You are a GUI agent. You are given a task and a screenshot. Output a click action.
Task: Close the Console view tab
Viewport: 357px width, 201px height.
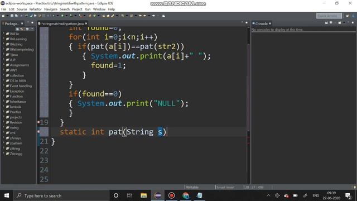(x=270, y=23)
